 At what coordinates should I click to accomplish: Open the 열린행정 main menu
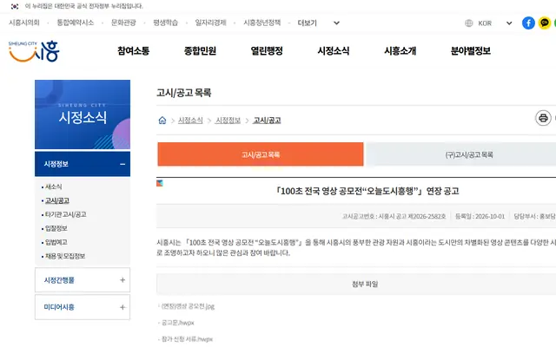pos(267,51)
